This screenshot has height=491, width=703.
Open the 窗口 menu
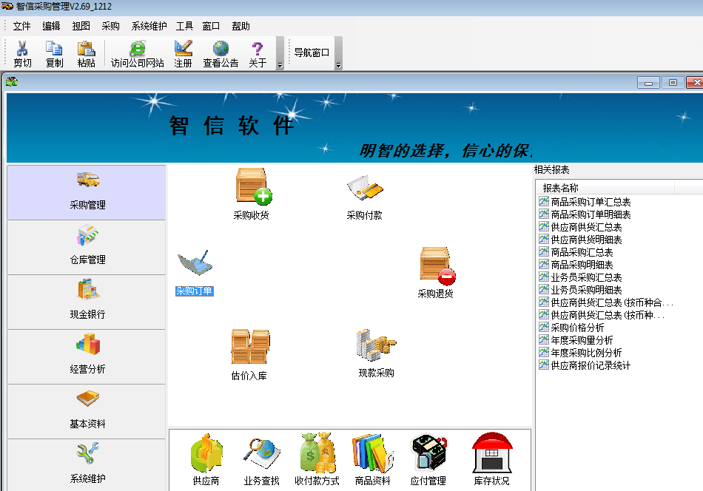(211, 26)
